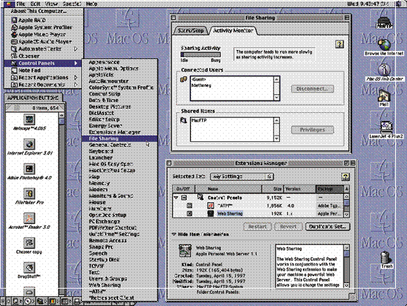Open the Special menu
The height and width of the screenshot is (306, 407).
pos(72,4)
